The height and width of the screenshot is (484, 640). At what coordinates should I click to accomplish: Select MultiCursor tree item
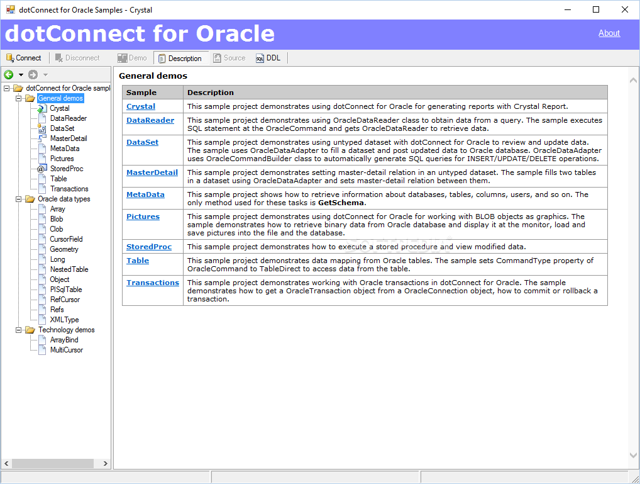pyautogui.click(x=66, y=350)
